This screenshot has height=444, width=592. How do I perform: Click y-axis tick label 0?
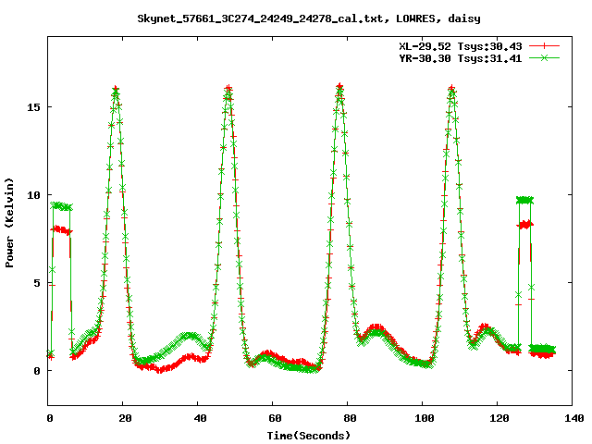click(x=37, y=371)
